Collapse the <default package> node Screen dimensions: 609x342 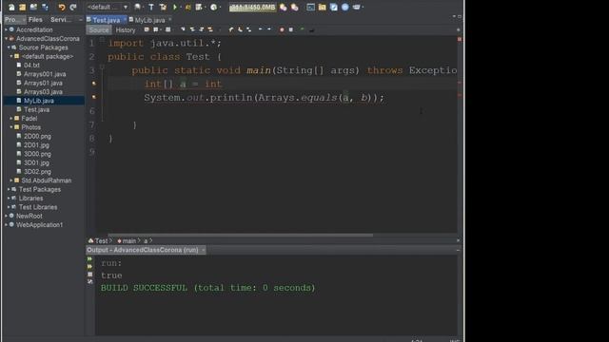click(11, 56)
